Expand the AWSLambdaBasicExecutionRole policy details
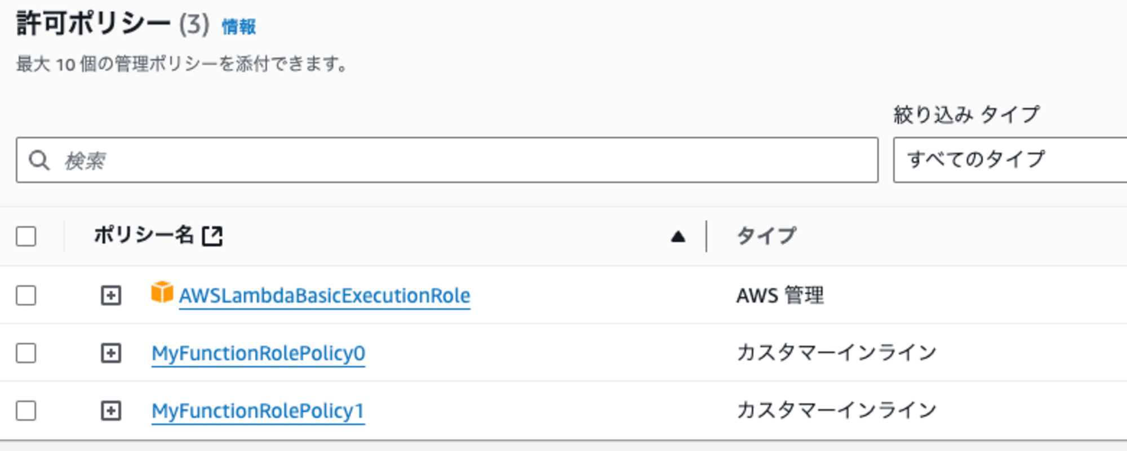Viewport: 1127px width, 451px height. pos(110,295)
